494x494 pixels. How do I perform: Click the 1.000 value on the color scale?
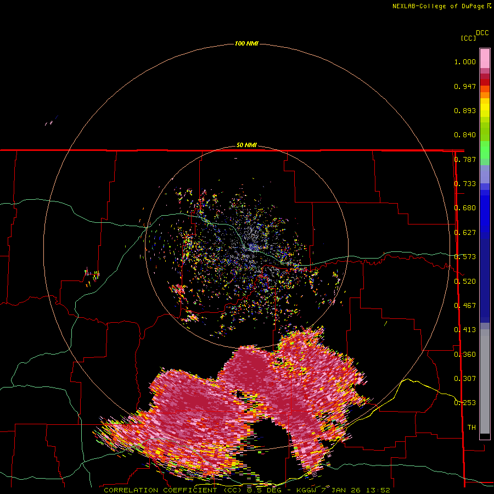point(465,61)
